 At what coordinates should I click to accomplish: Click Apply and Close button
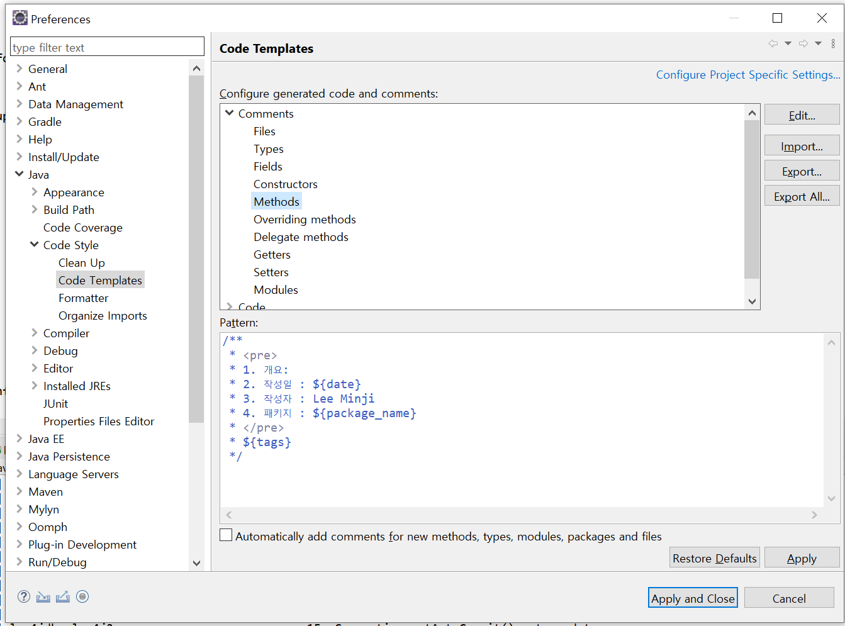click(x=693, y=598)
